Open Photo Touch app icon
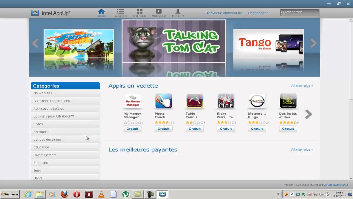Image resolution: width=353 pixels, height=199 pixels. click(164, 101)
